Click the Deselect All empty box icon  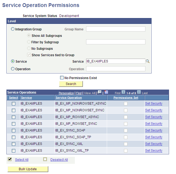(45, 159)
